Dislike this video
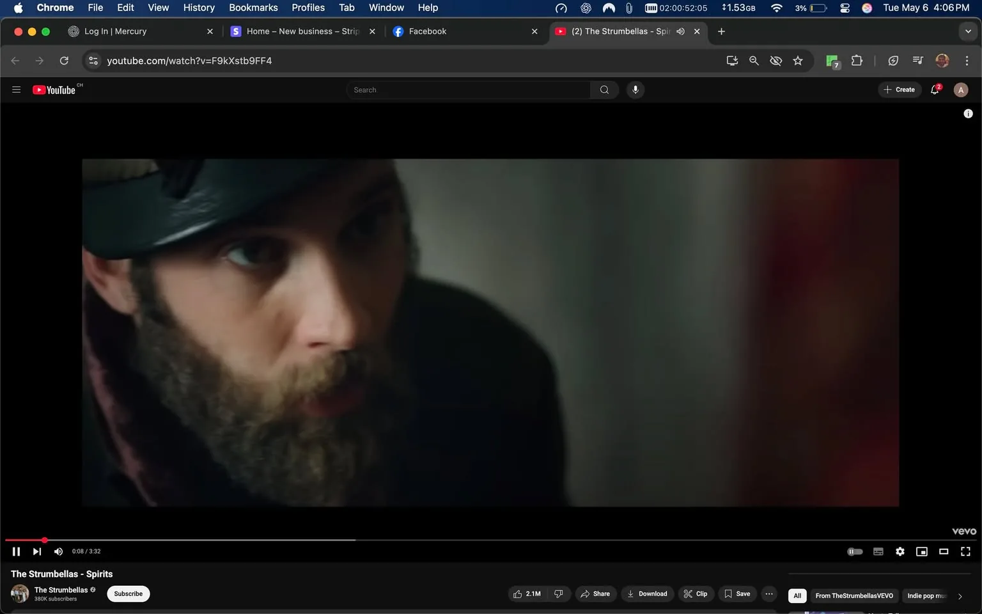 (559, 594)
